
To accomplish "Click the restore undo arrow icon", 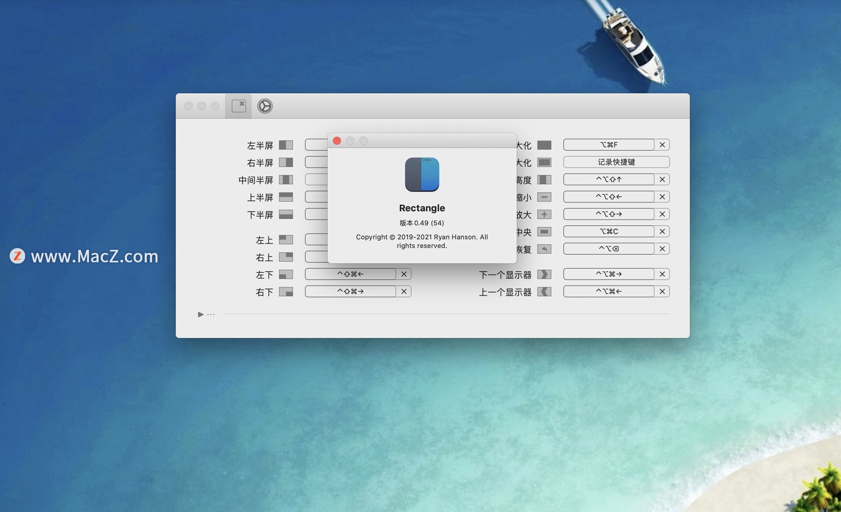I will [x=544, y=249].
